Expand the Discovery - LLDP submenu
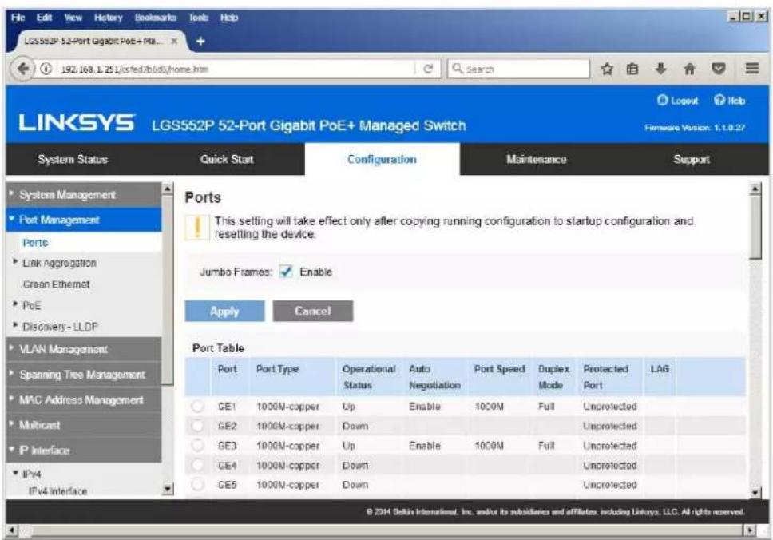Viewport: 773px width, 540px height. (x=15, y=325)
